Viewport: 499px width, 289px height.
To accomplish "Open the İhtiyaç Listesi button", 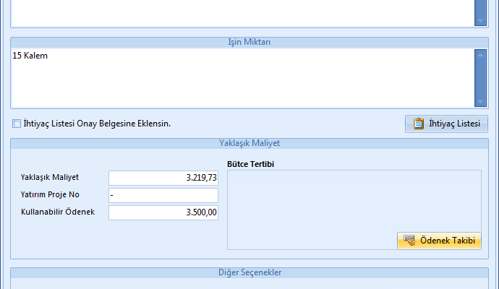I will point(446,124).
